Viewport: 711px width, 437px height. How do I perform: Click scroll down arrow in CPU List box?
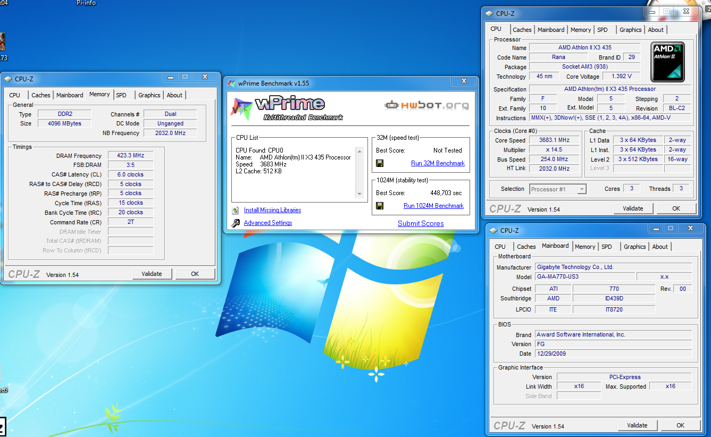[x=360, y=194]
